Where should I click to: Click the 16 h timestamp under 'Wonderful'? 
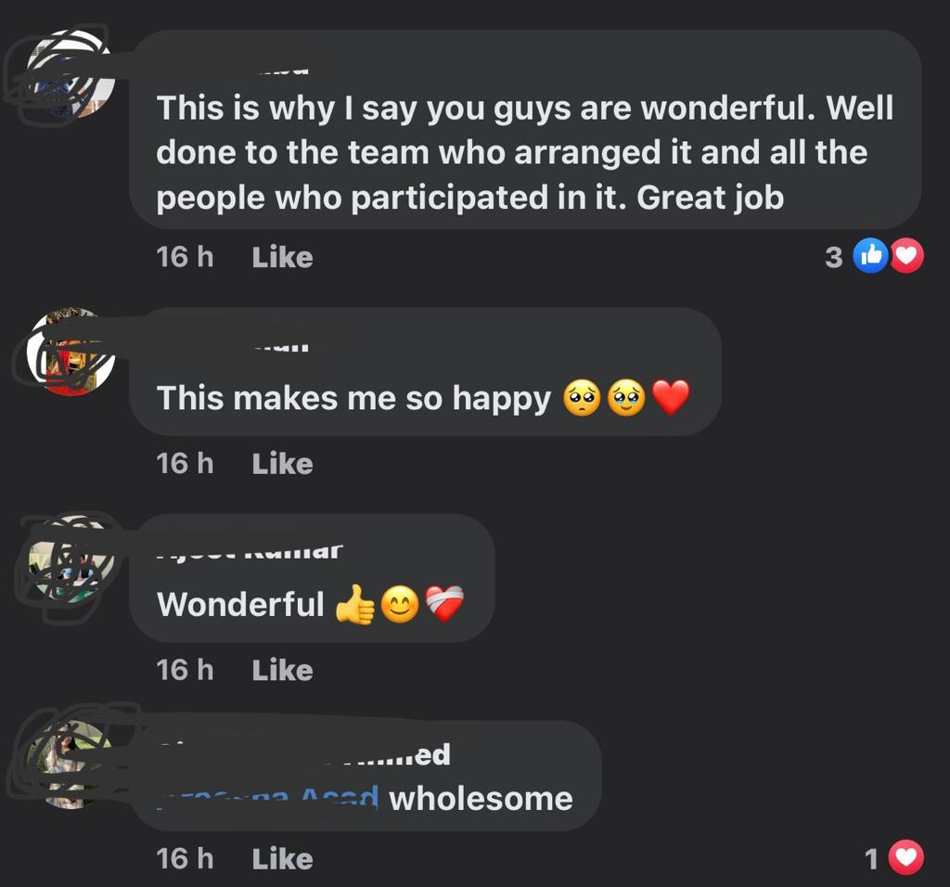[185, 671]
